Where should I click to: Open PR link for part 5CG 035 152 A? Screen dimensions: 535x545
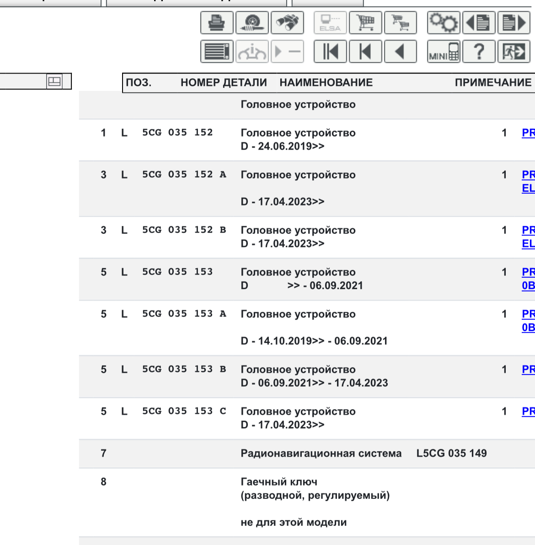[528, 175]
